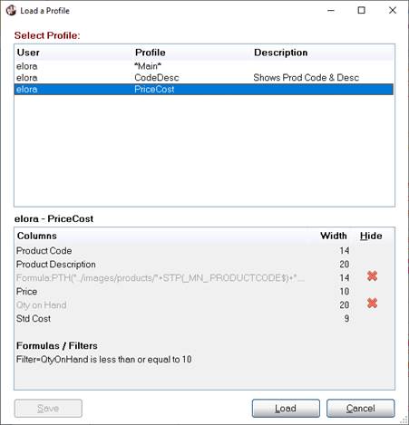
Task: Toggle red X hide mark on Formula row
Action: pos(372,275)
